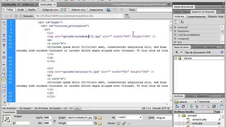Click the Título input field
Viewport: 226px width, 127px height.
tap(155, 10)
